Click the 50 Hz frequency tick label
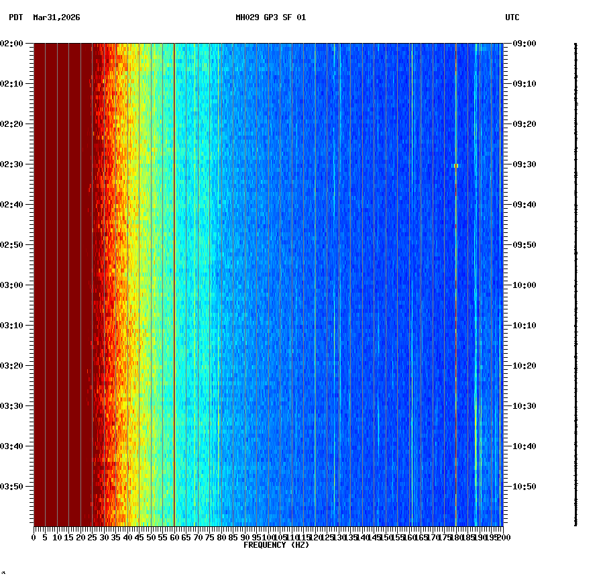 click(150, 537)
